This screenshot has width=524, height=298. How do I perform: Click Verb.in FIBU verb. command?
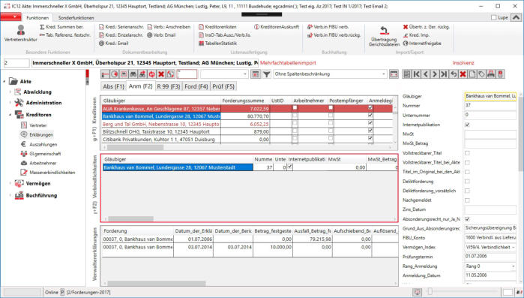click(x=328, y=27)
